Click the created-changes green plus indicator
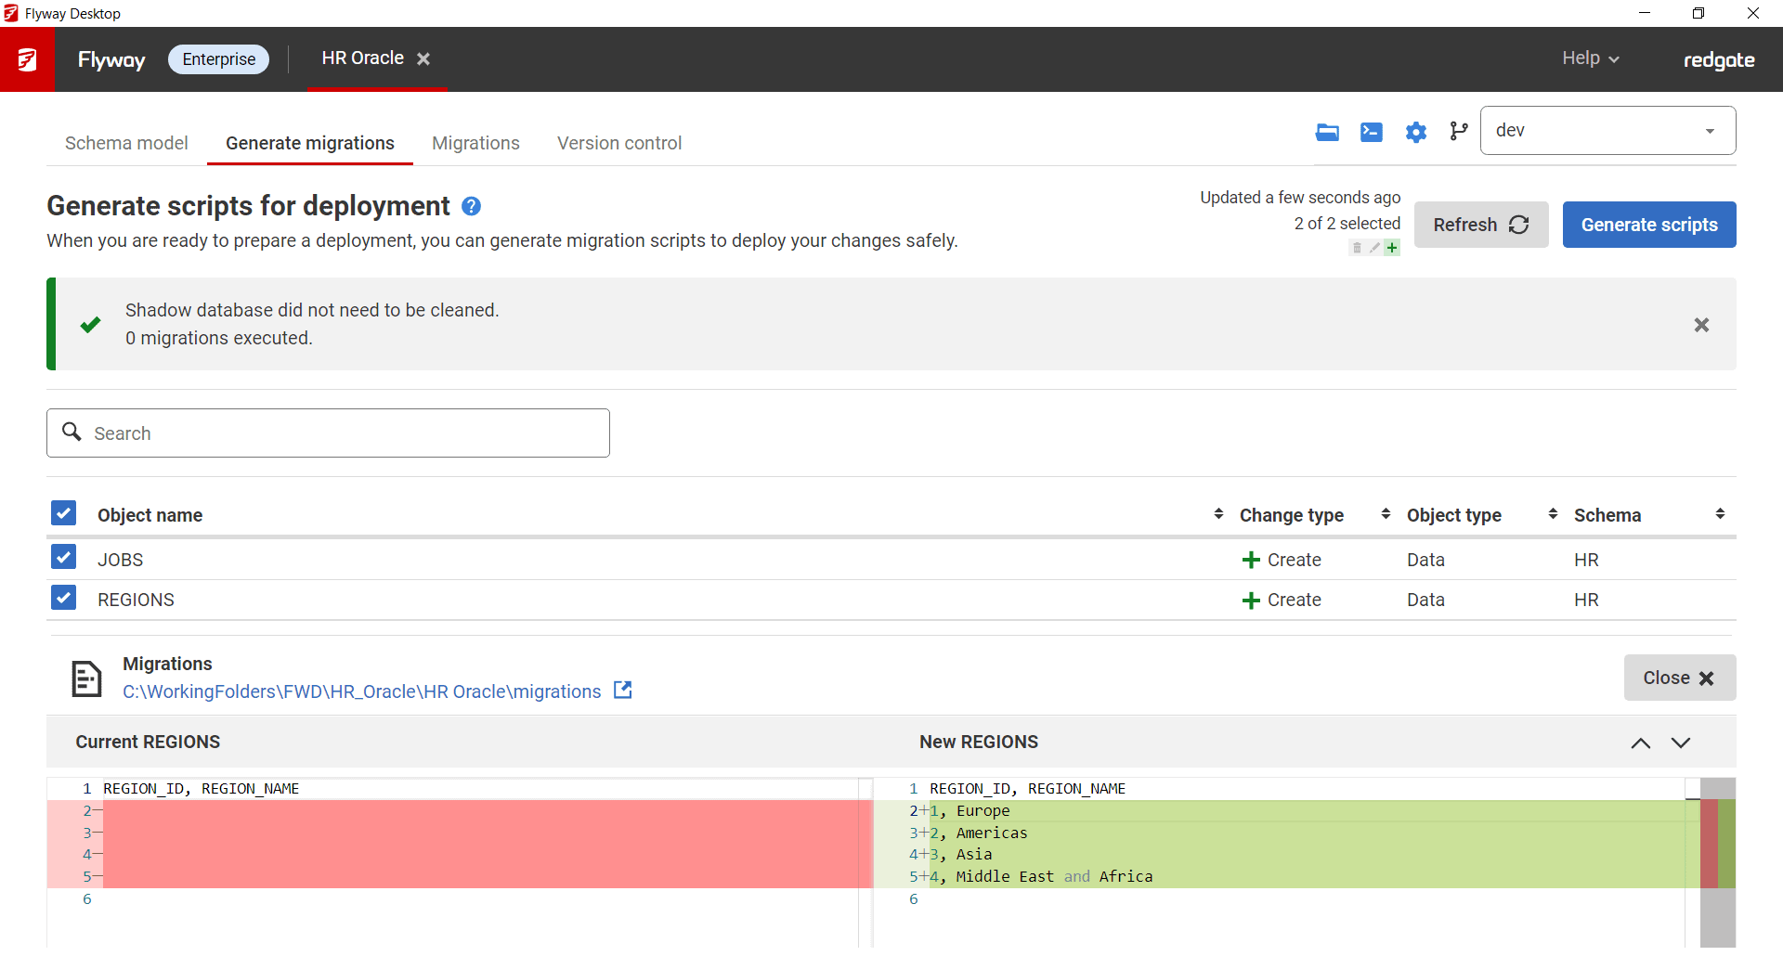The height and width of the screenshot is (956, 1783). click(1391, 248)
